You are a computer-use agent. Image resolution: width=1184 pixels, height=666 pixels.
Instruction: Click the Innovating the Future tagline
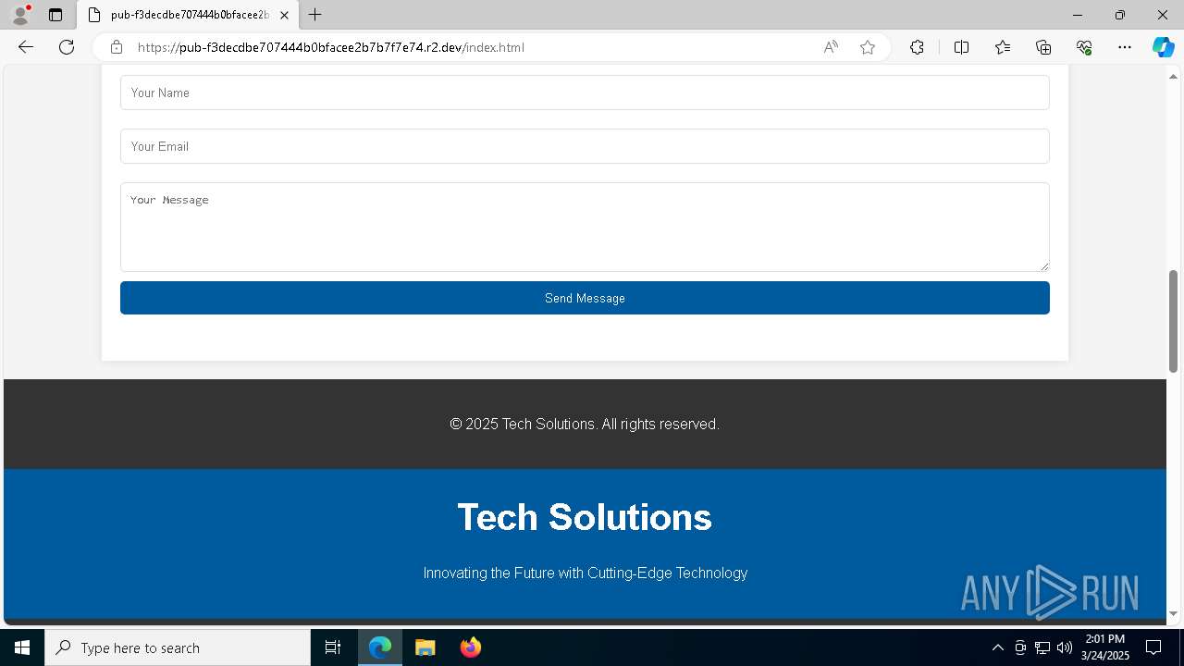586,573
